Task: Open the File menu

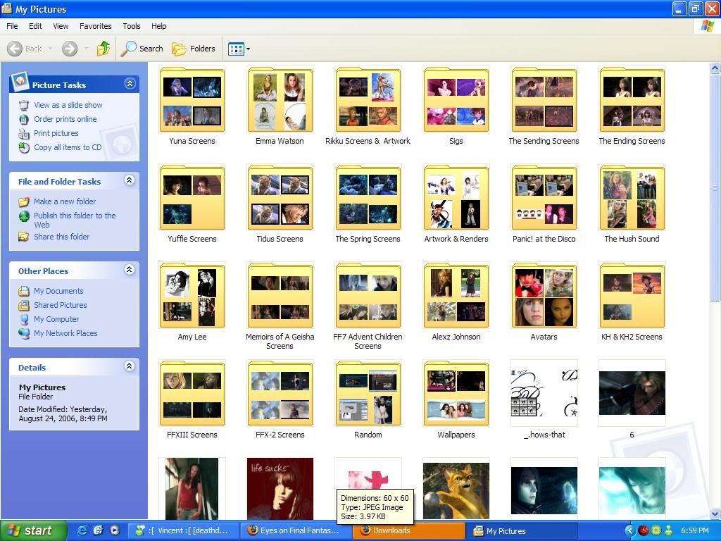Action: (12, 26)
